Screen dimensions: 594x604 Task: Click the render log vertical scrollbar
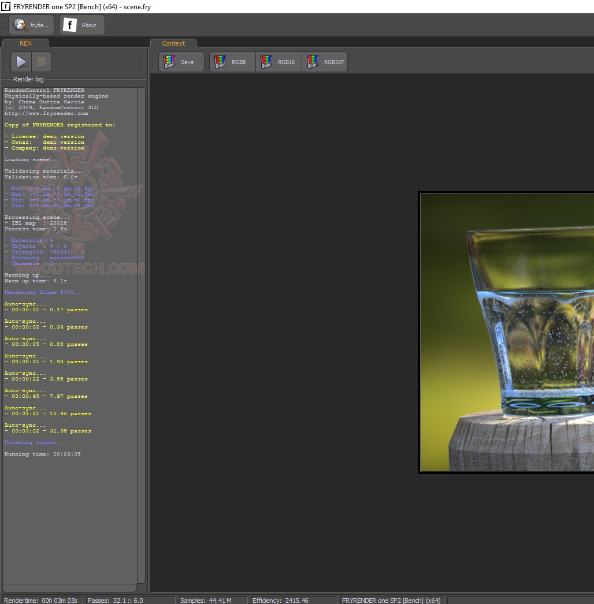[141, 335]
